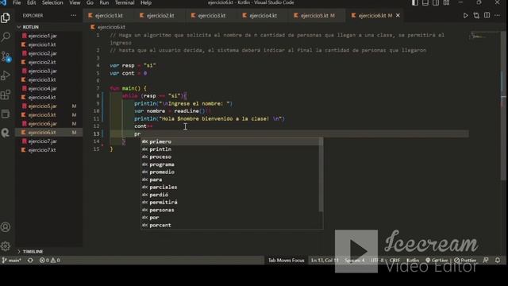508x286 pixels.
Task: Click the Synchronize Changes icon in status bar
Action: click(x=30, y=260)
